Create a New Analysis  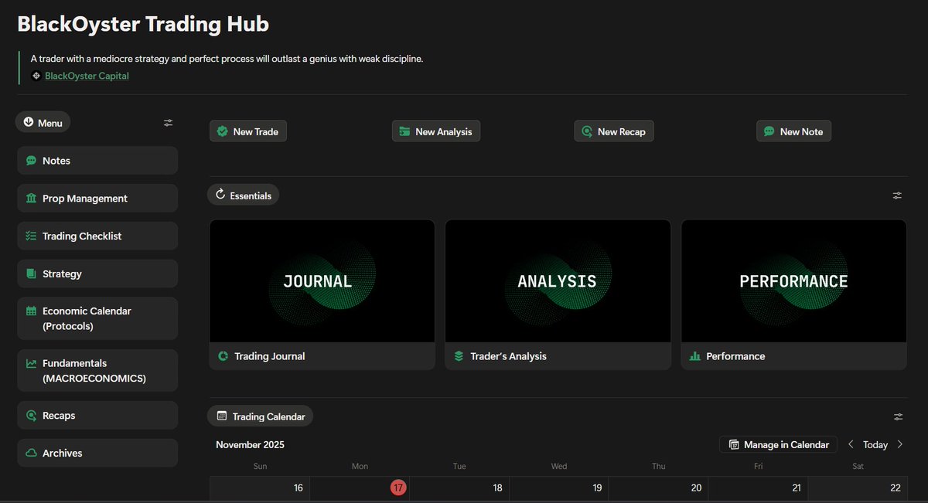435,131
